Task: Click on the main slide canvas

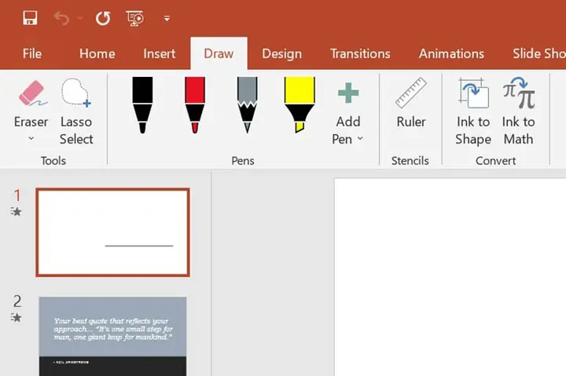Action: pyautogui.click(x=450, y=277)
